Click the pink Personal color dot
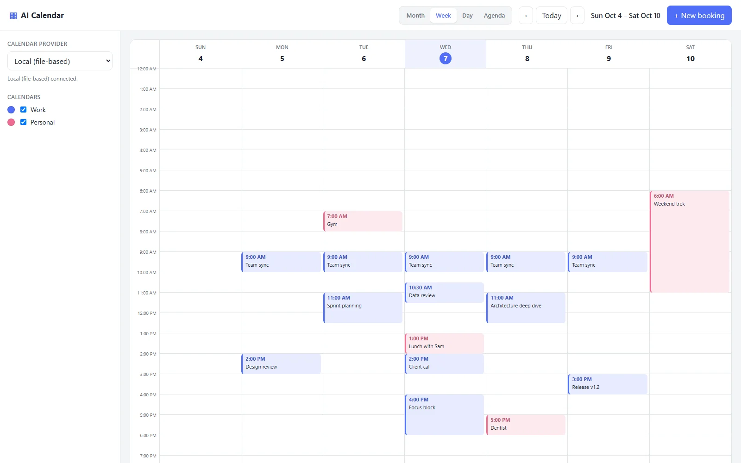The width and height of the screenshot is (741, 463). click(11, 122)
